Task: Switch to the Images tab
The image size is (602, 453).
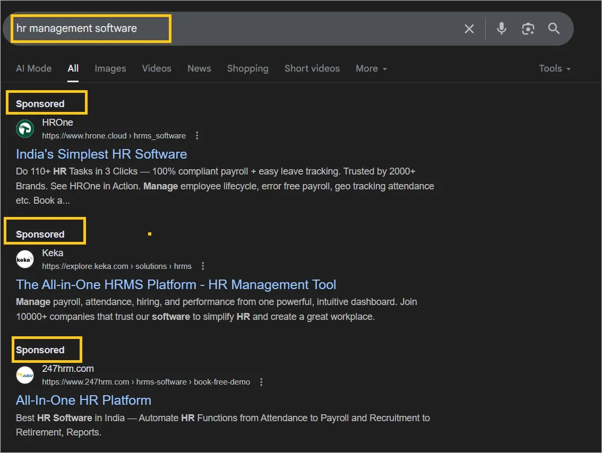Action: pyautogui.click(x=110, y=68)
